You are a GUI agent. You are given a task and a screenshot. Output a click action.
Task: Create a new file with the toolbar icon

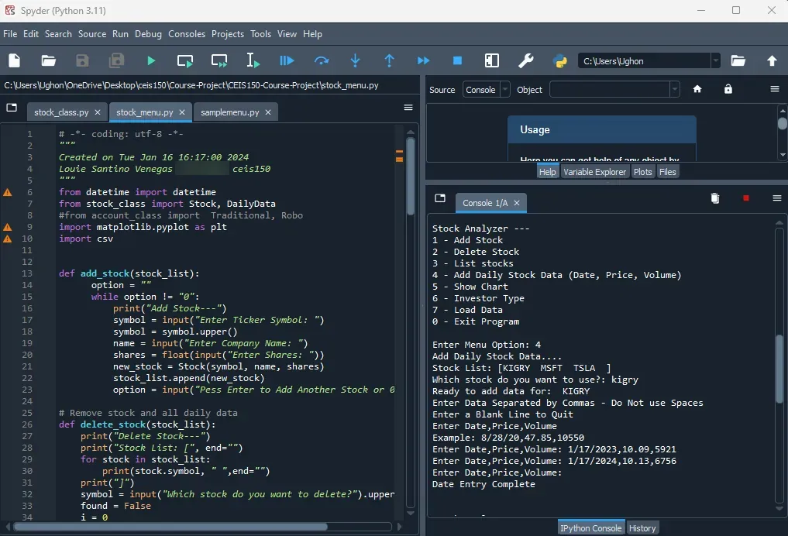[15, 60]
